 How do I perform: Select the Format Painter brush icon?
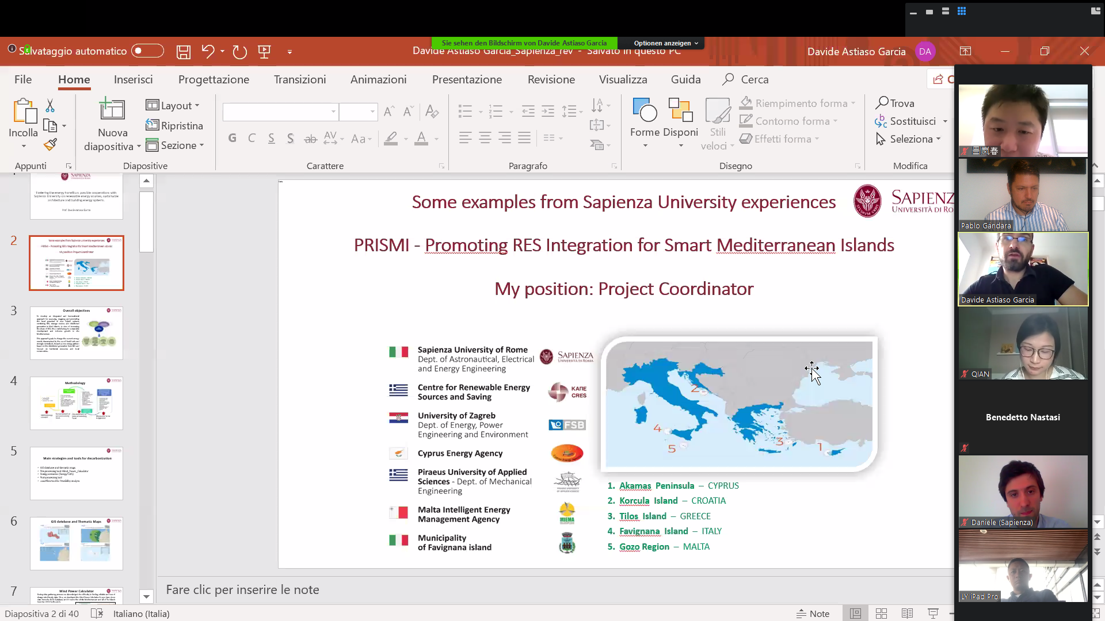(50, 144)
